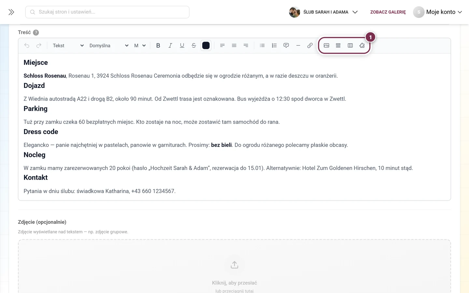Screen dimensions: 469x293
Task: Click the Kliknij, aby przesłać upload text
Action: 234,283
